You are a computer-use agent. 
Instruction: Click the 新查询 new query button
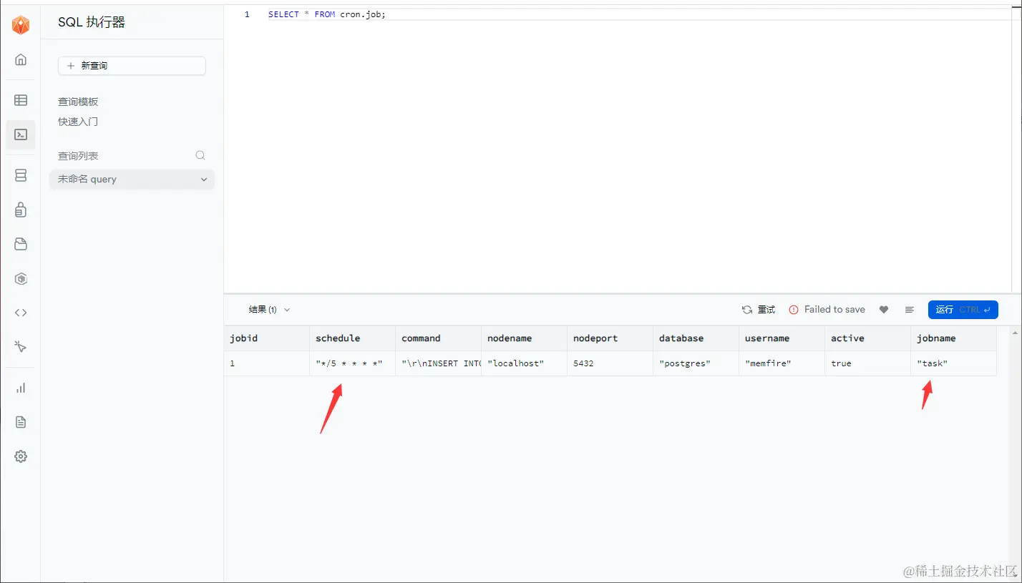pyautogui.click(x=132, y=66)
